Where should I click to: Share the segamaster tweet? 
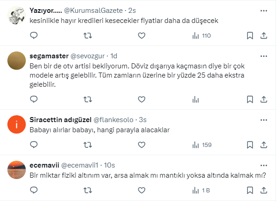[x=264, y=99]
